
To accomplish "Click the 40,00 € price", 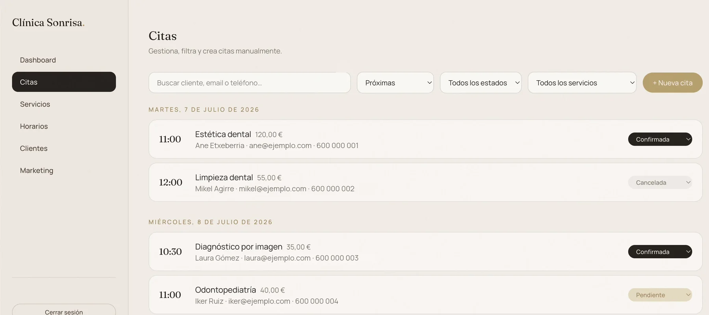I will [x=272, y=291].
